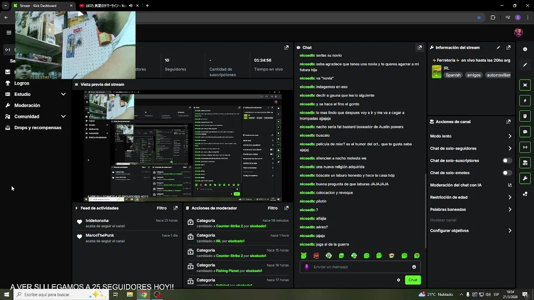This screenshot has height=300, width=534.
Task: Click the 01:34:56 Tiempo en vivo value
Action: click(x=263, y=60)
